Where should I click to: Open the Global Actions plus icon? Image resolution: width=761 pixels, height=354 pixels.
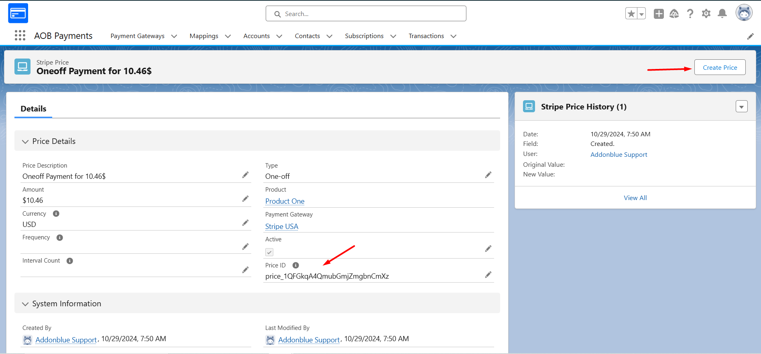tap(659, 14)
